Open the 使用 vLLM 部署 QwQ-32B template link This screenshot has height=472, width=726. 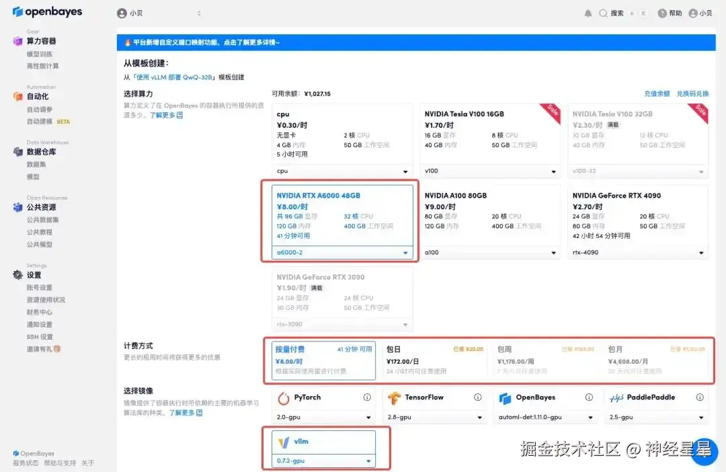tap(174, 77)
